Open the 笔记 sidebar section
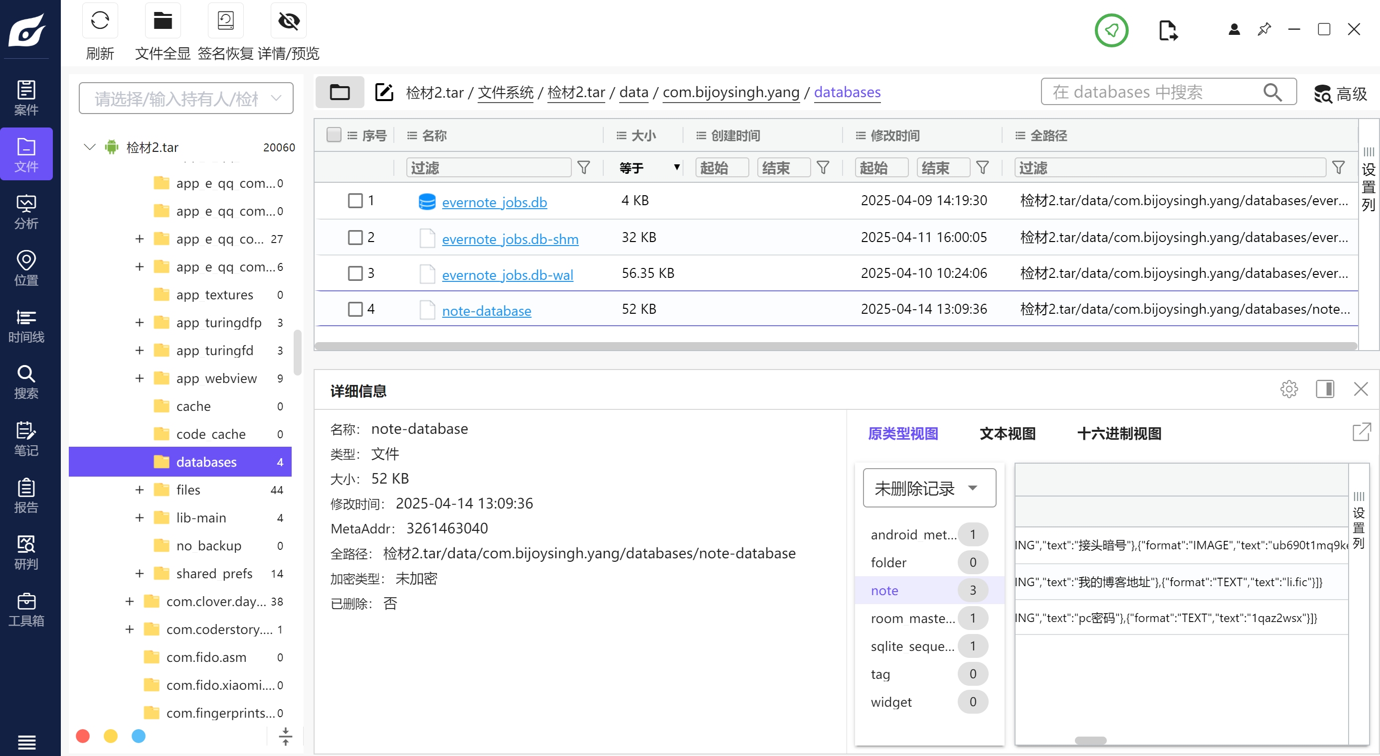The image size is (1380, 756). pos(26,438)
